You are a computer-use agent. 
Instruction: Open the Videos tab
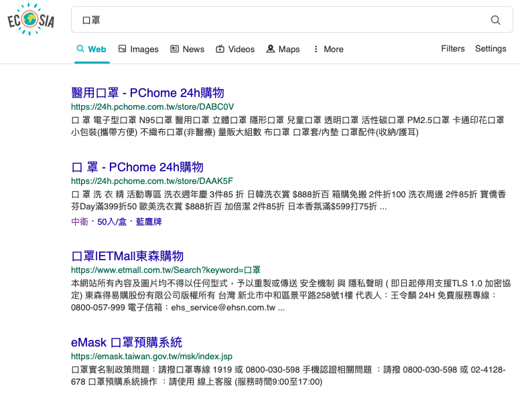(x=235, y=50)
